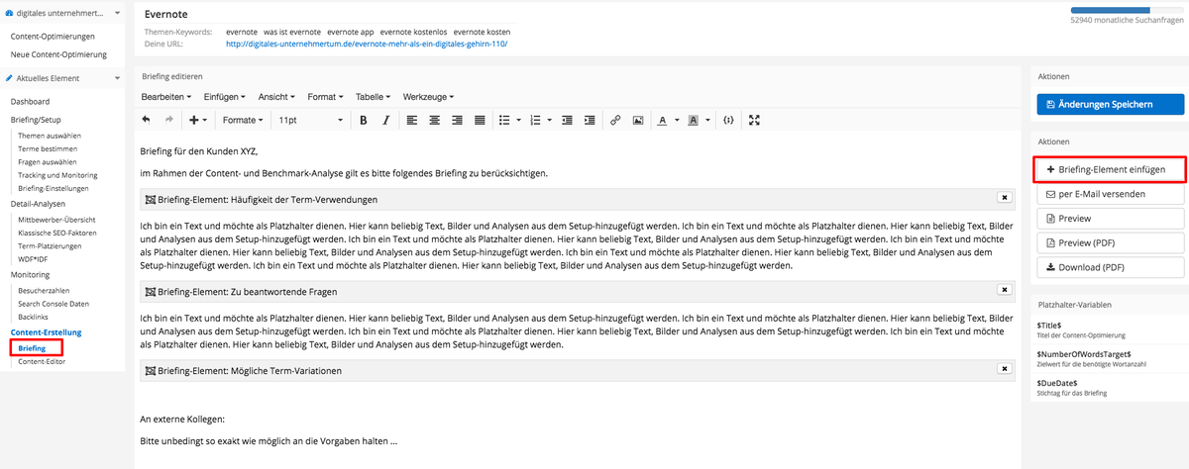This screenshot has width=1189, height=469.
Task: Go to Content-Optimierungen
Action: tap(53, 37)
